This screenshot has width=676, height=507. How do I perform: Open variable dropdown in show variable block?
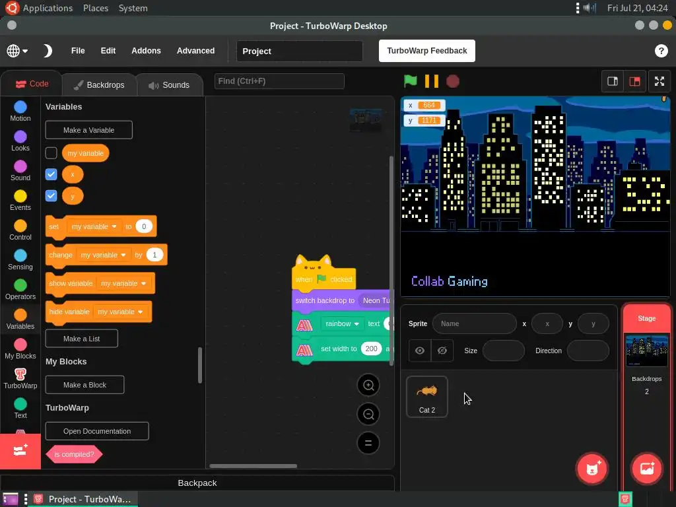tap(123, 283)
